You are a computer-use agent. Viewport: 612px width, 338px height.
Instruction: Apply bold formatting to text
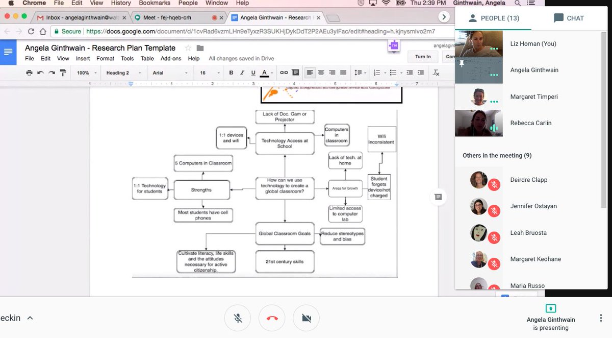coord(231,73)
